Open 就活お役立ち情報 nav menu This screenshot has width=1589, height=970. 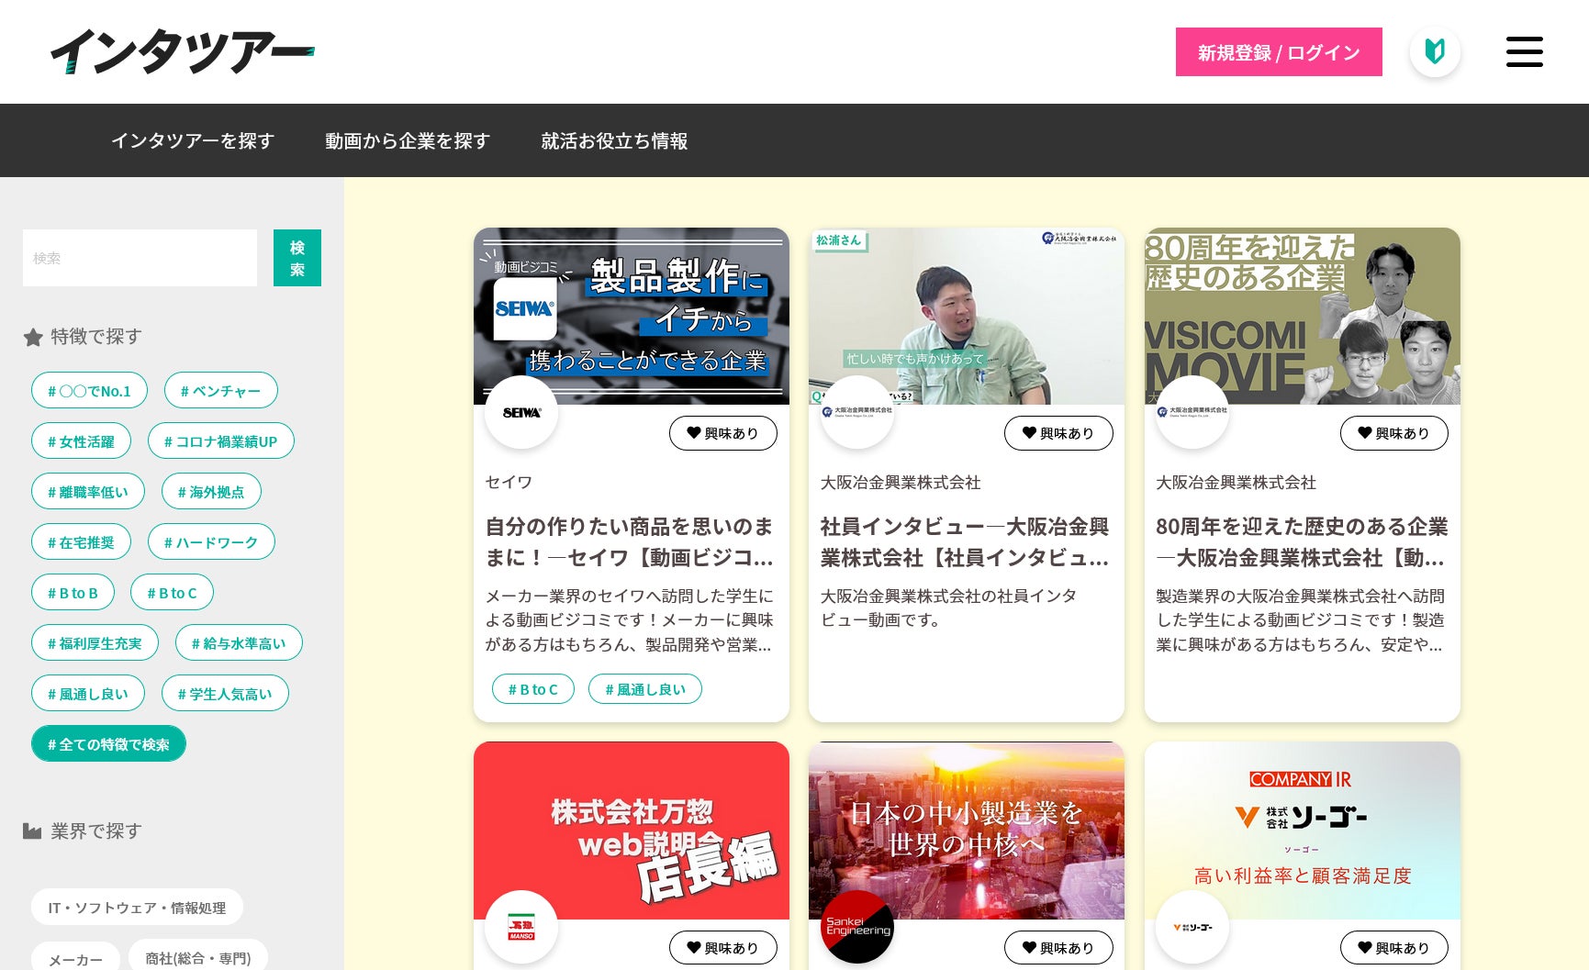pyautogui.click(x=614, y=140)
